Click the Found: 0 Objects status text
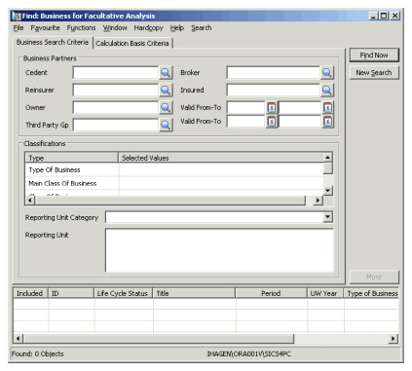 tap(38, 353)
